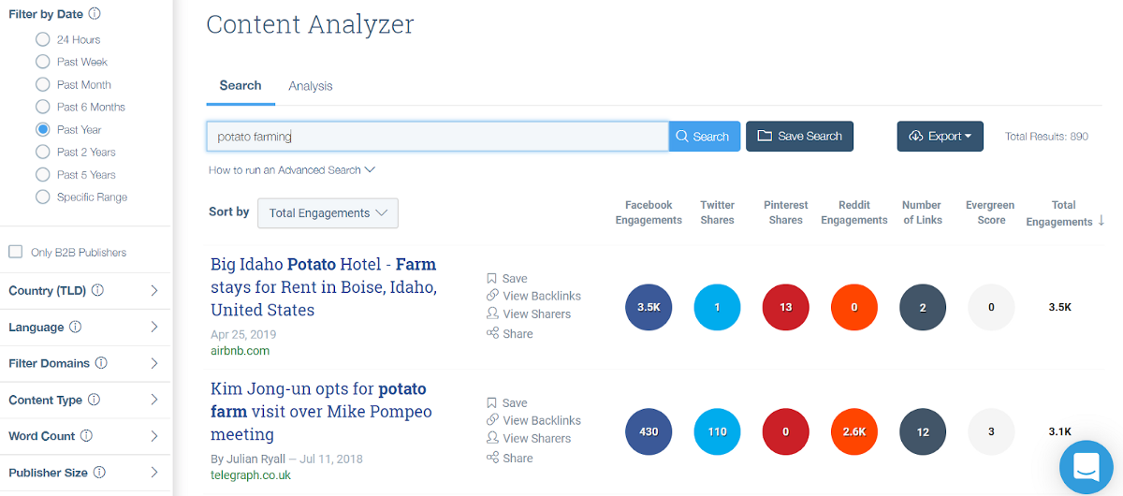
Task: Expand the Country (TLD) filter section
Action: [154, 291]
